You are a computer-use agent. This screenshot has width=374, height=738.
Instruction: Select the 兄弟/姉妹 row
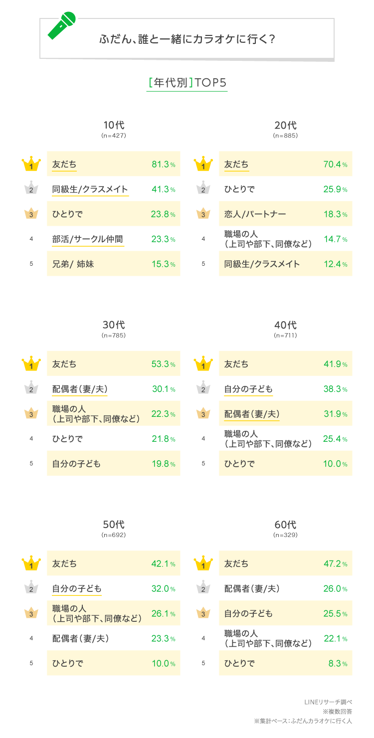click(73, 264)
